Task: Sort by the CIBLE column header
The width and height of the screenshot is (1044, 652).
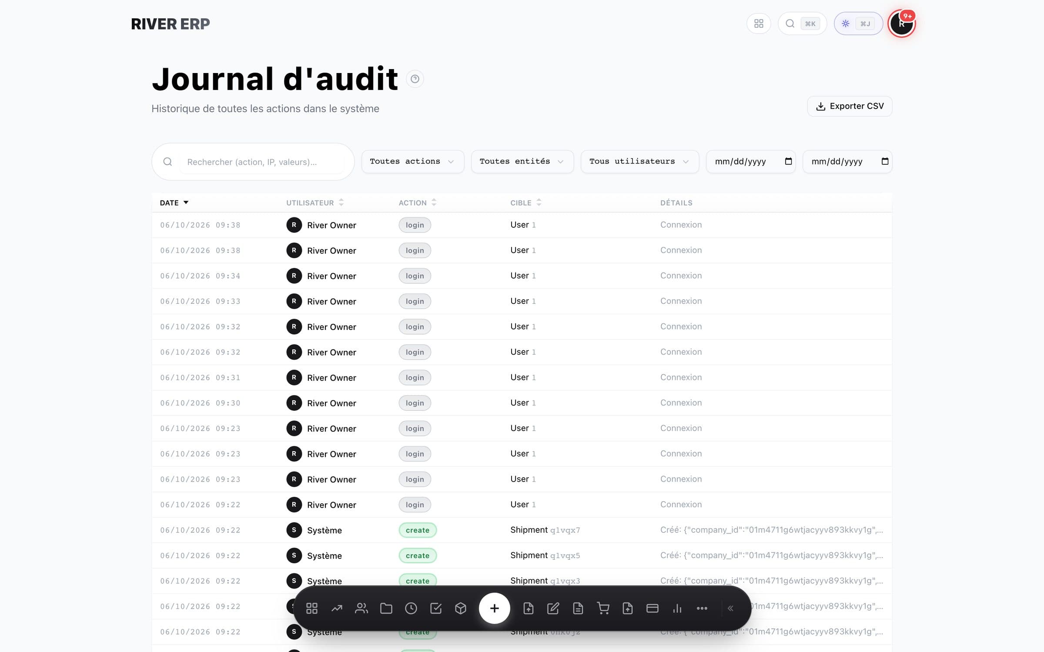Action: tap(525, 203)
